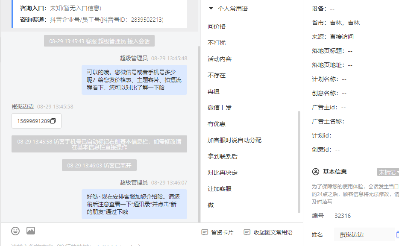Click the 省市 吉林，吉林 entry

point(336,23)
